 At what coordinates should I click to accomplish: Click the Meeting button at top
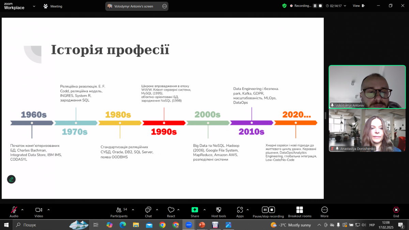point(53,6)
